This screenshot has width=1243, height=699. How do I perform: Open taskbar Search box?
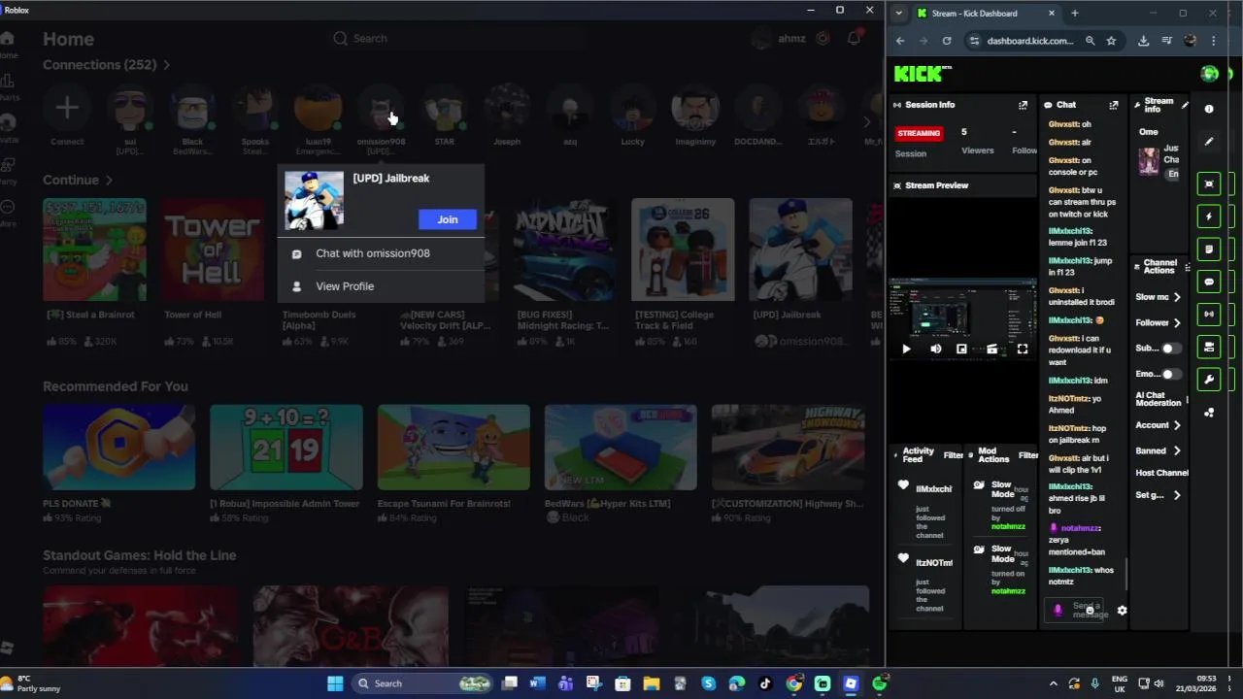pos(423,683)
